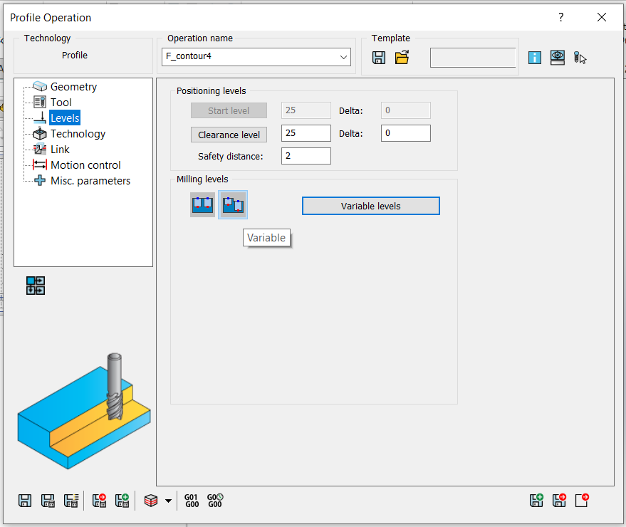Click the red 3D box simulate icon
This screenshot has height=527, width=626.
click(151, 501)
